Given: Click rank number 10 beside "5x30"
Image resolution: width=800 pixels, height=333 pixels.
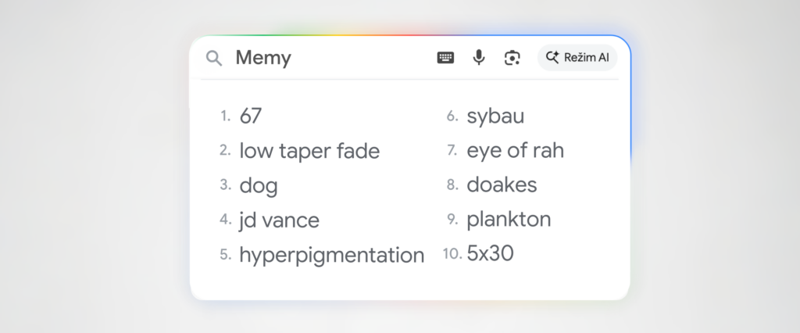Looking at the screenshot, I should 452,255.
